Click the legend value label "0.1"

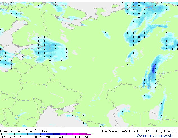pos(3,137)
